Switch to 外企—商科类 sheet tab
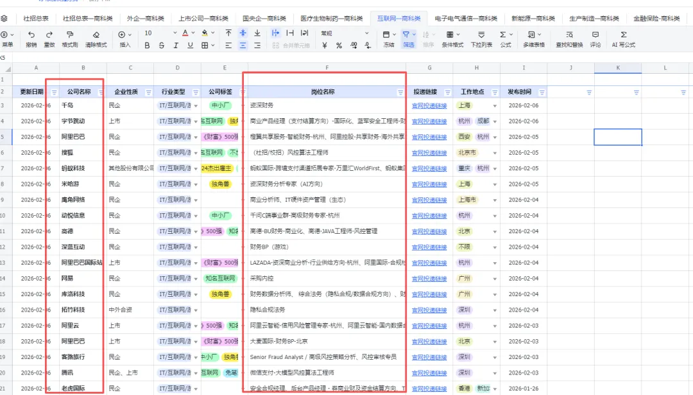Screen dimensions: 693x395 tap(146, 19)
